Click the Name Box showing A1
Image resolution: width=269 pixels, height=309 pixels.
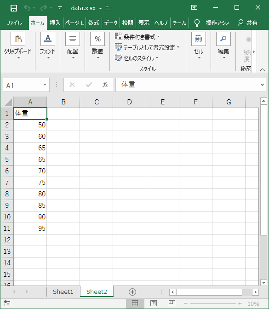point(22,85)
